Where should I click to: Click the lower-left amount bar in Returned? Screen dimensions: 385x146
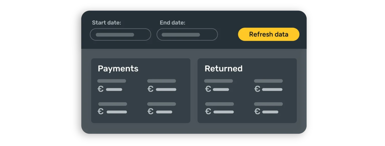click(224, 112)
